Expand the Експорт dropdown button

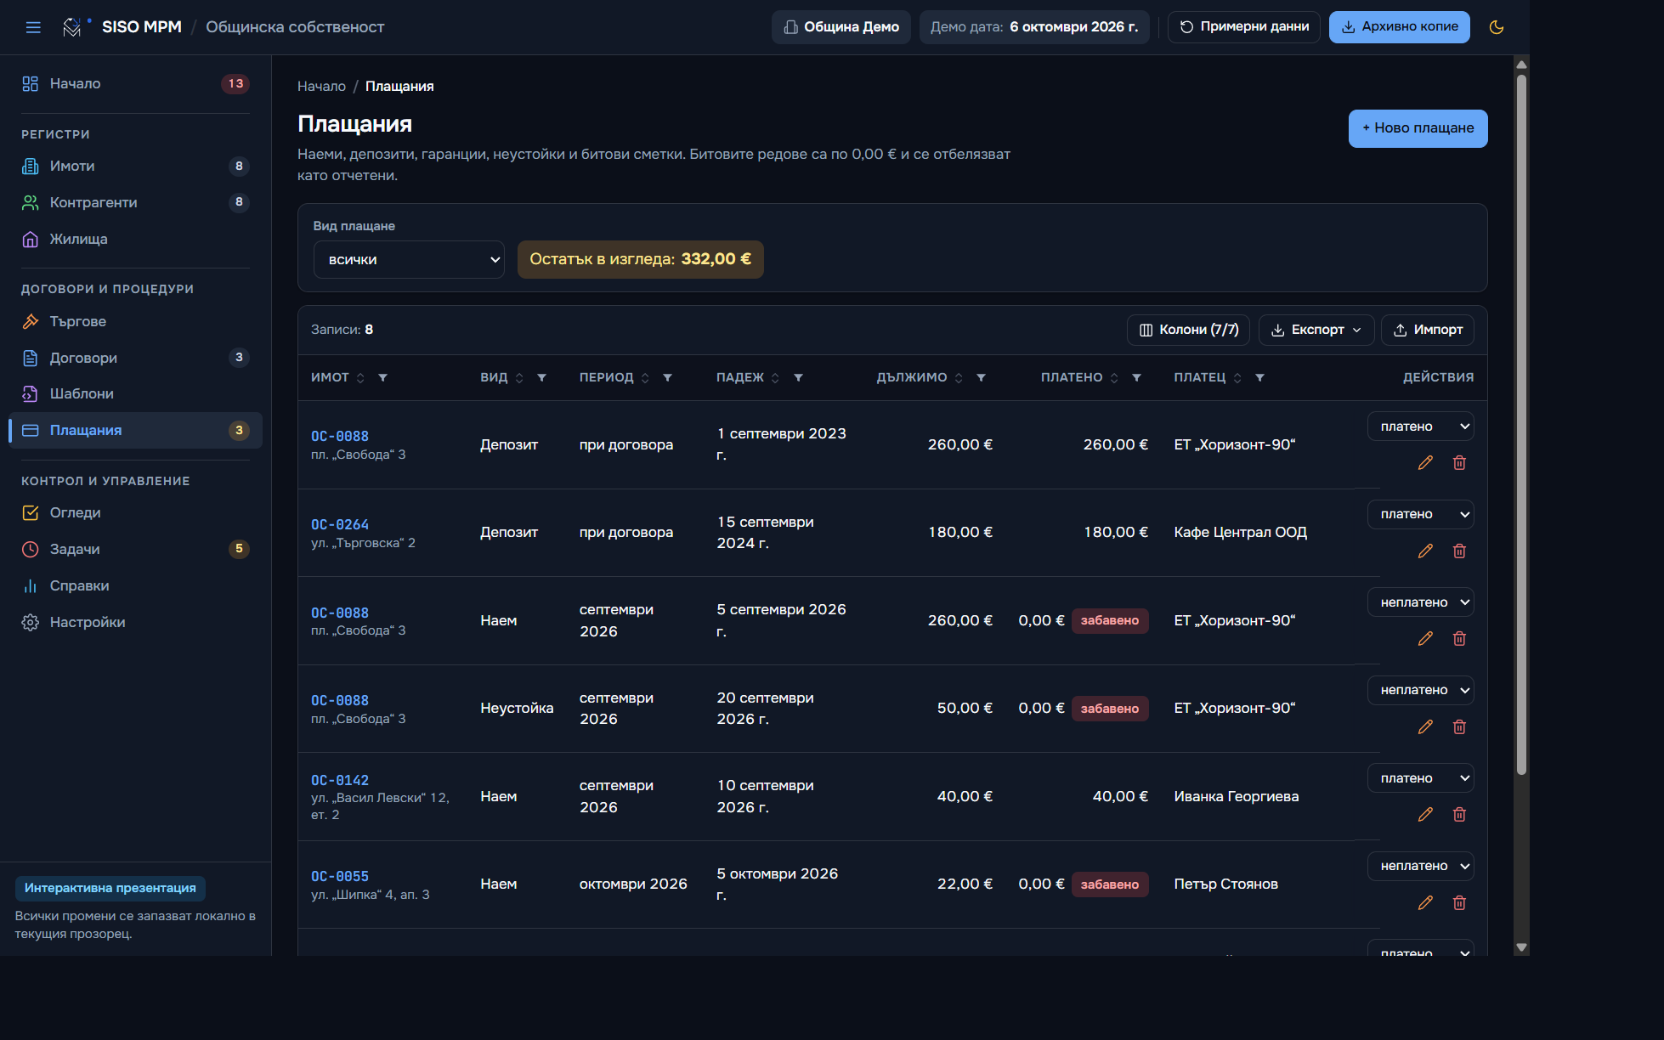(1316, 330)
